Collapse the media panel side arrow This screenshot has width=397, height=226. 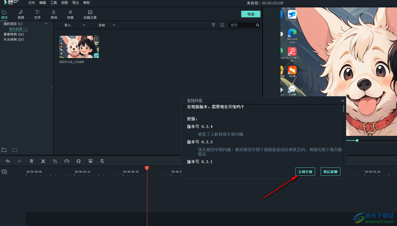click(x=52, y=88)
